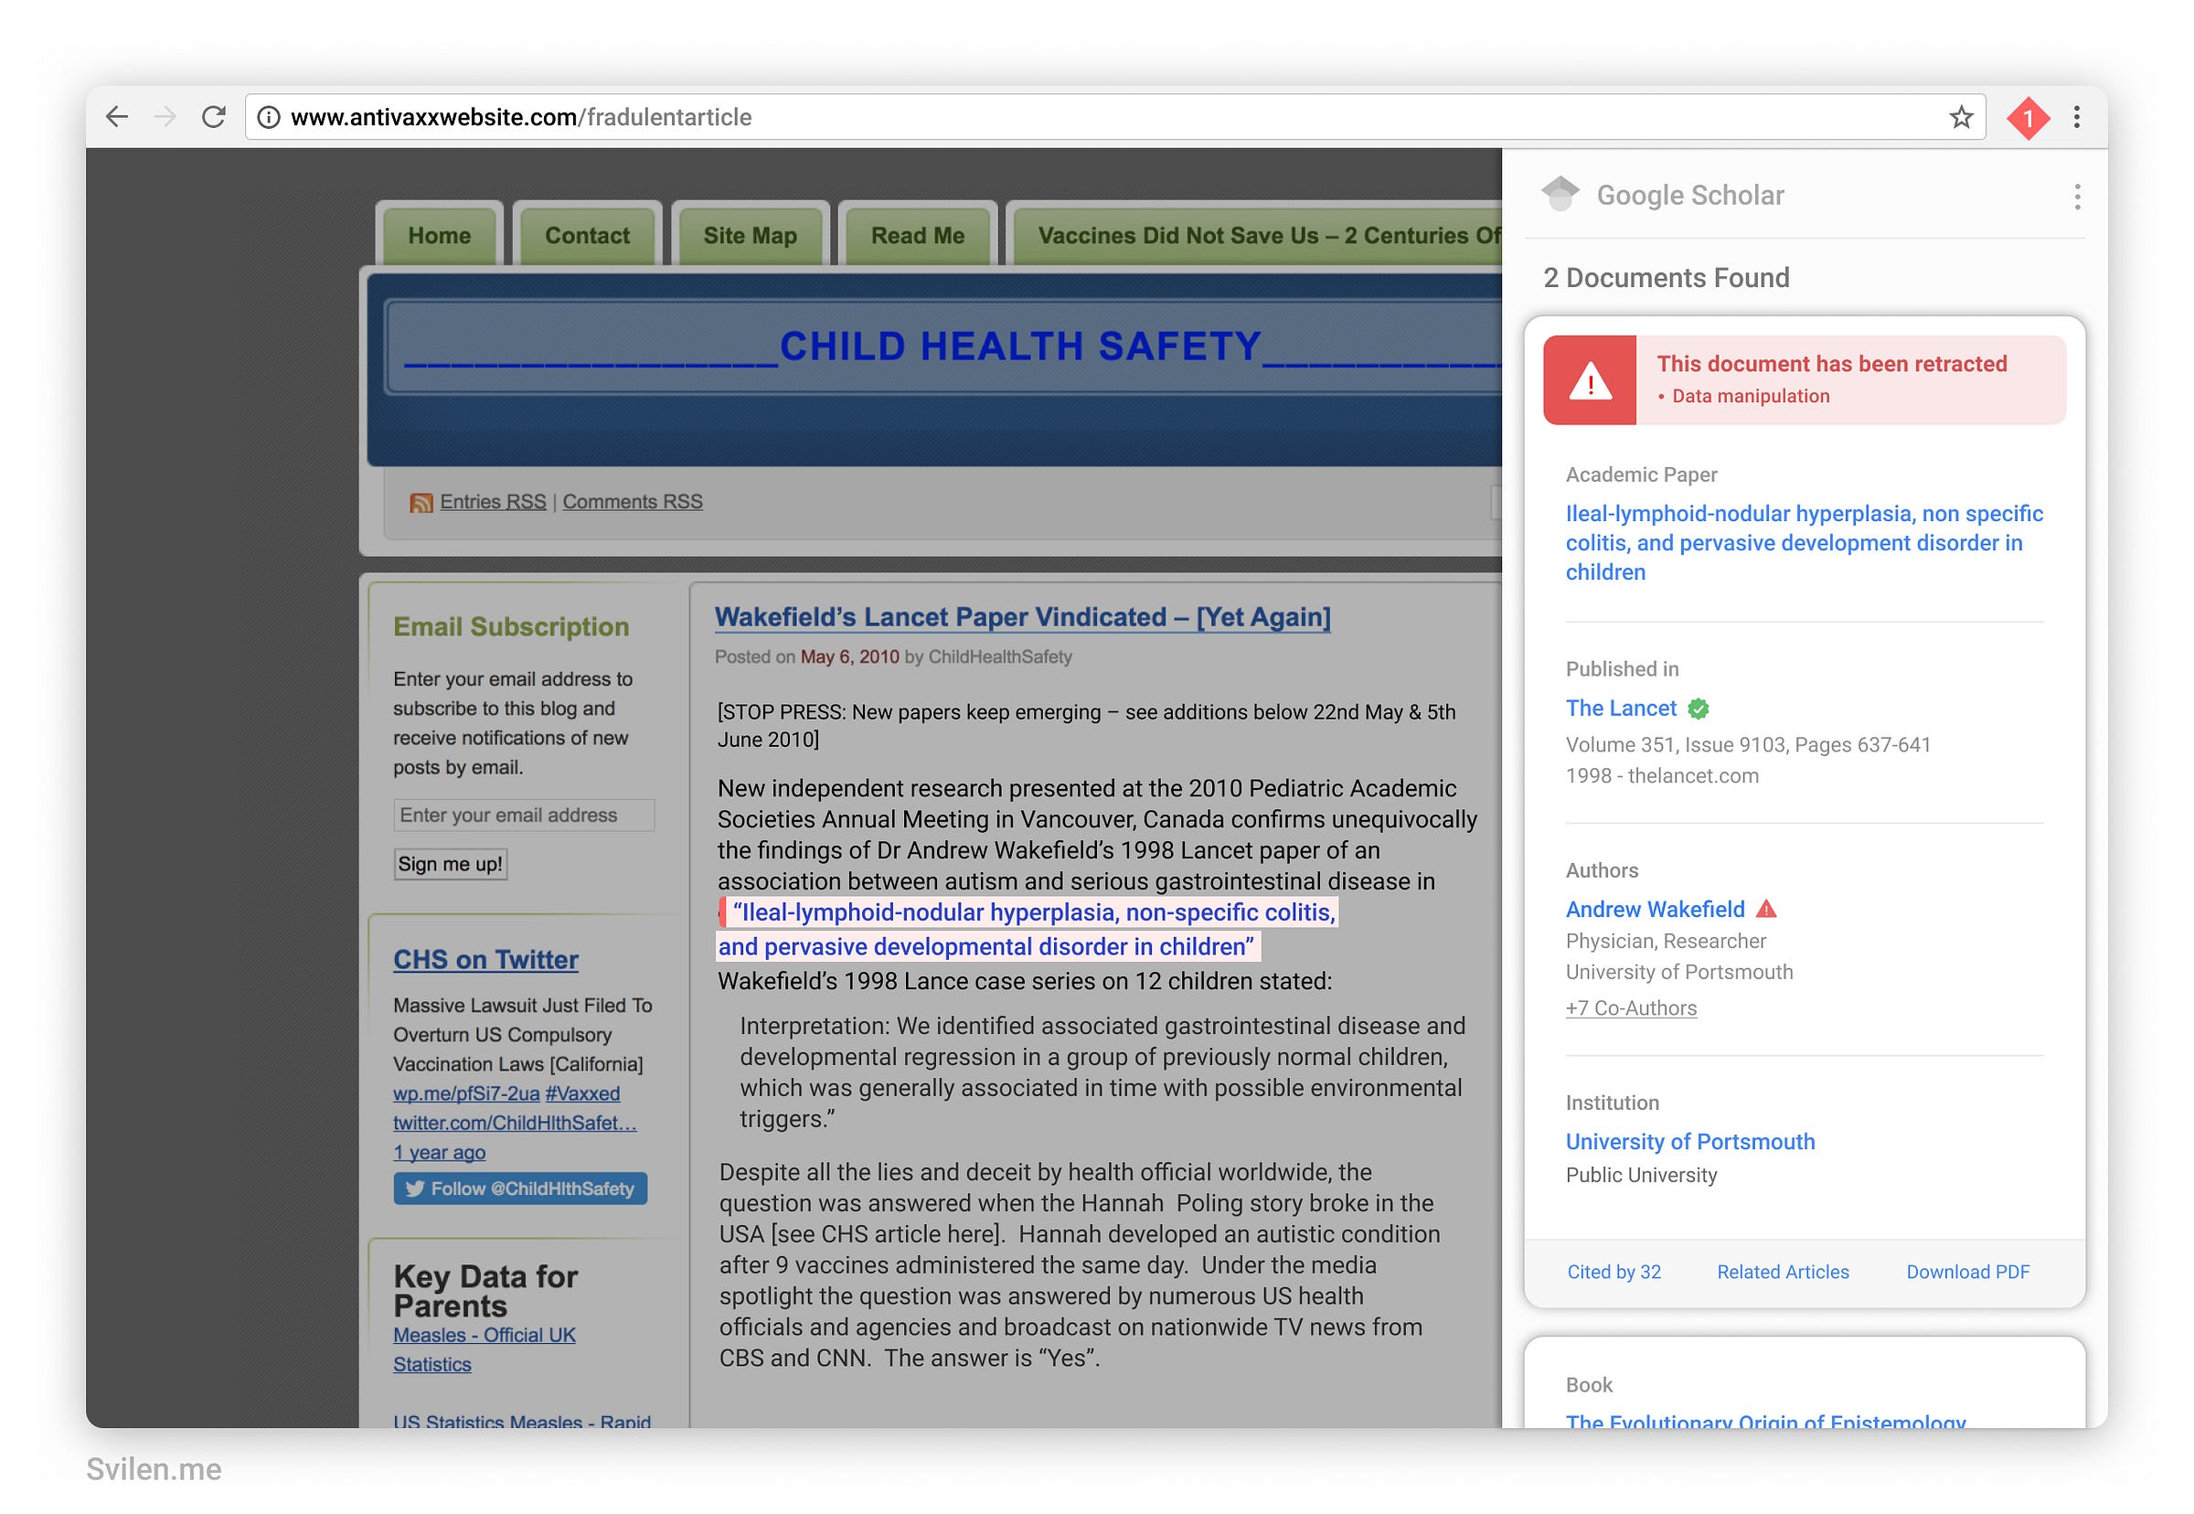Image resolution: width=2194 pixels, height=1514 pixels.
Task: Reload the page with refresh icon
Action: pos(215,117)
